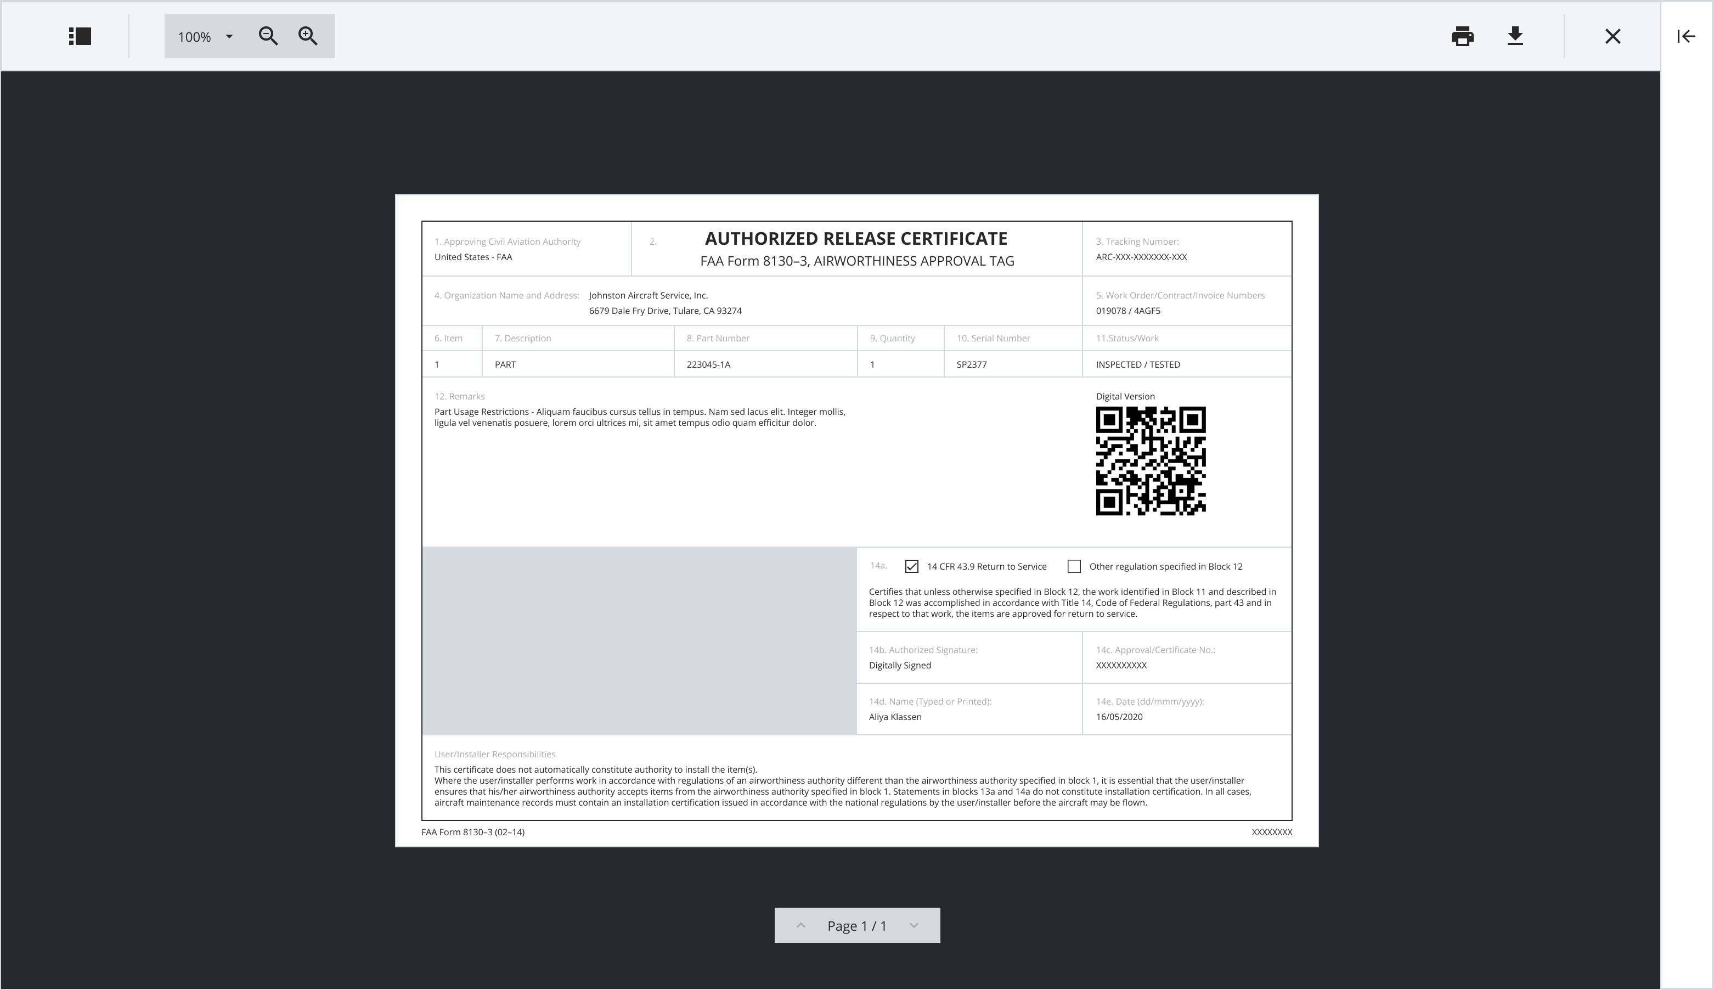The image size is (1714, 990).
Task: Select tracking number ARC-XXX-XXXXXXX-XXX
Action: 1141,257
